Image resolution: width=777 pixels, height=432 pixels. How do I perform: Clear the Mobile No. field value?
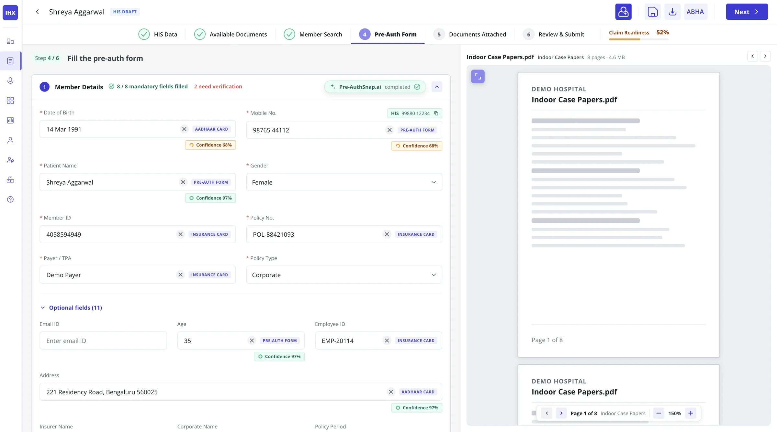[389, 130]
